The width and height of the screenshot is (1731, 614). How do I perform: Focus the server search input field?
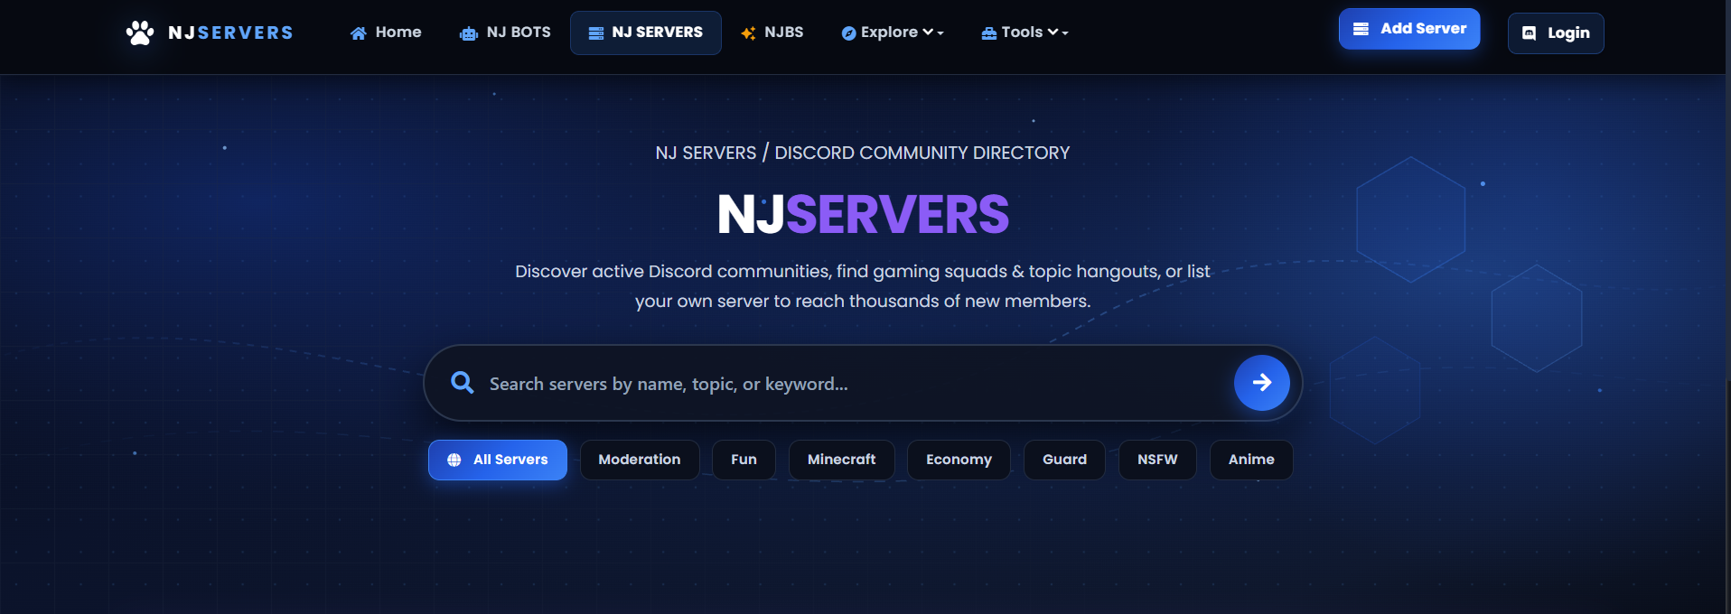coord(854,384)
